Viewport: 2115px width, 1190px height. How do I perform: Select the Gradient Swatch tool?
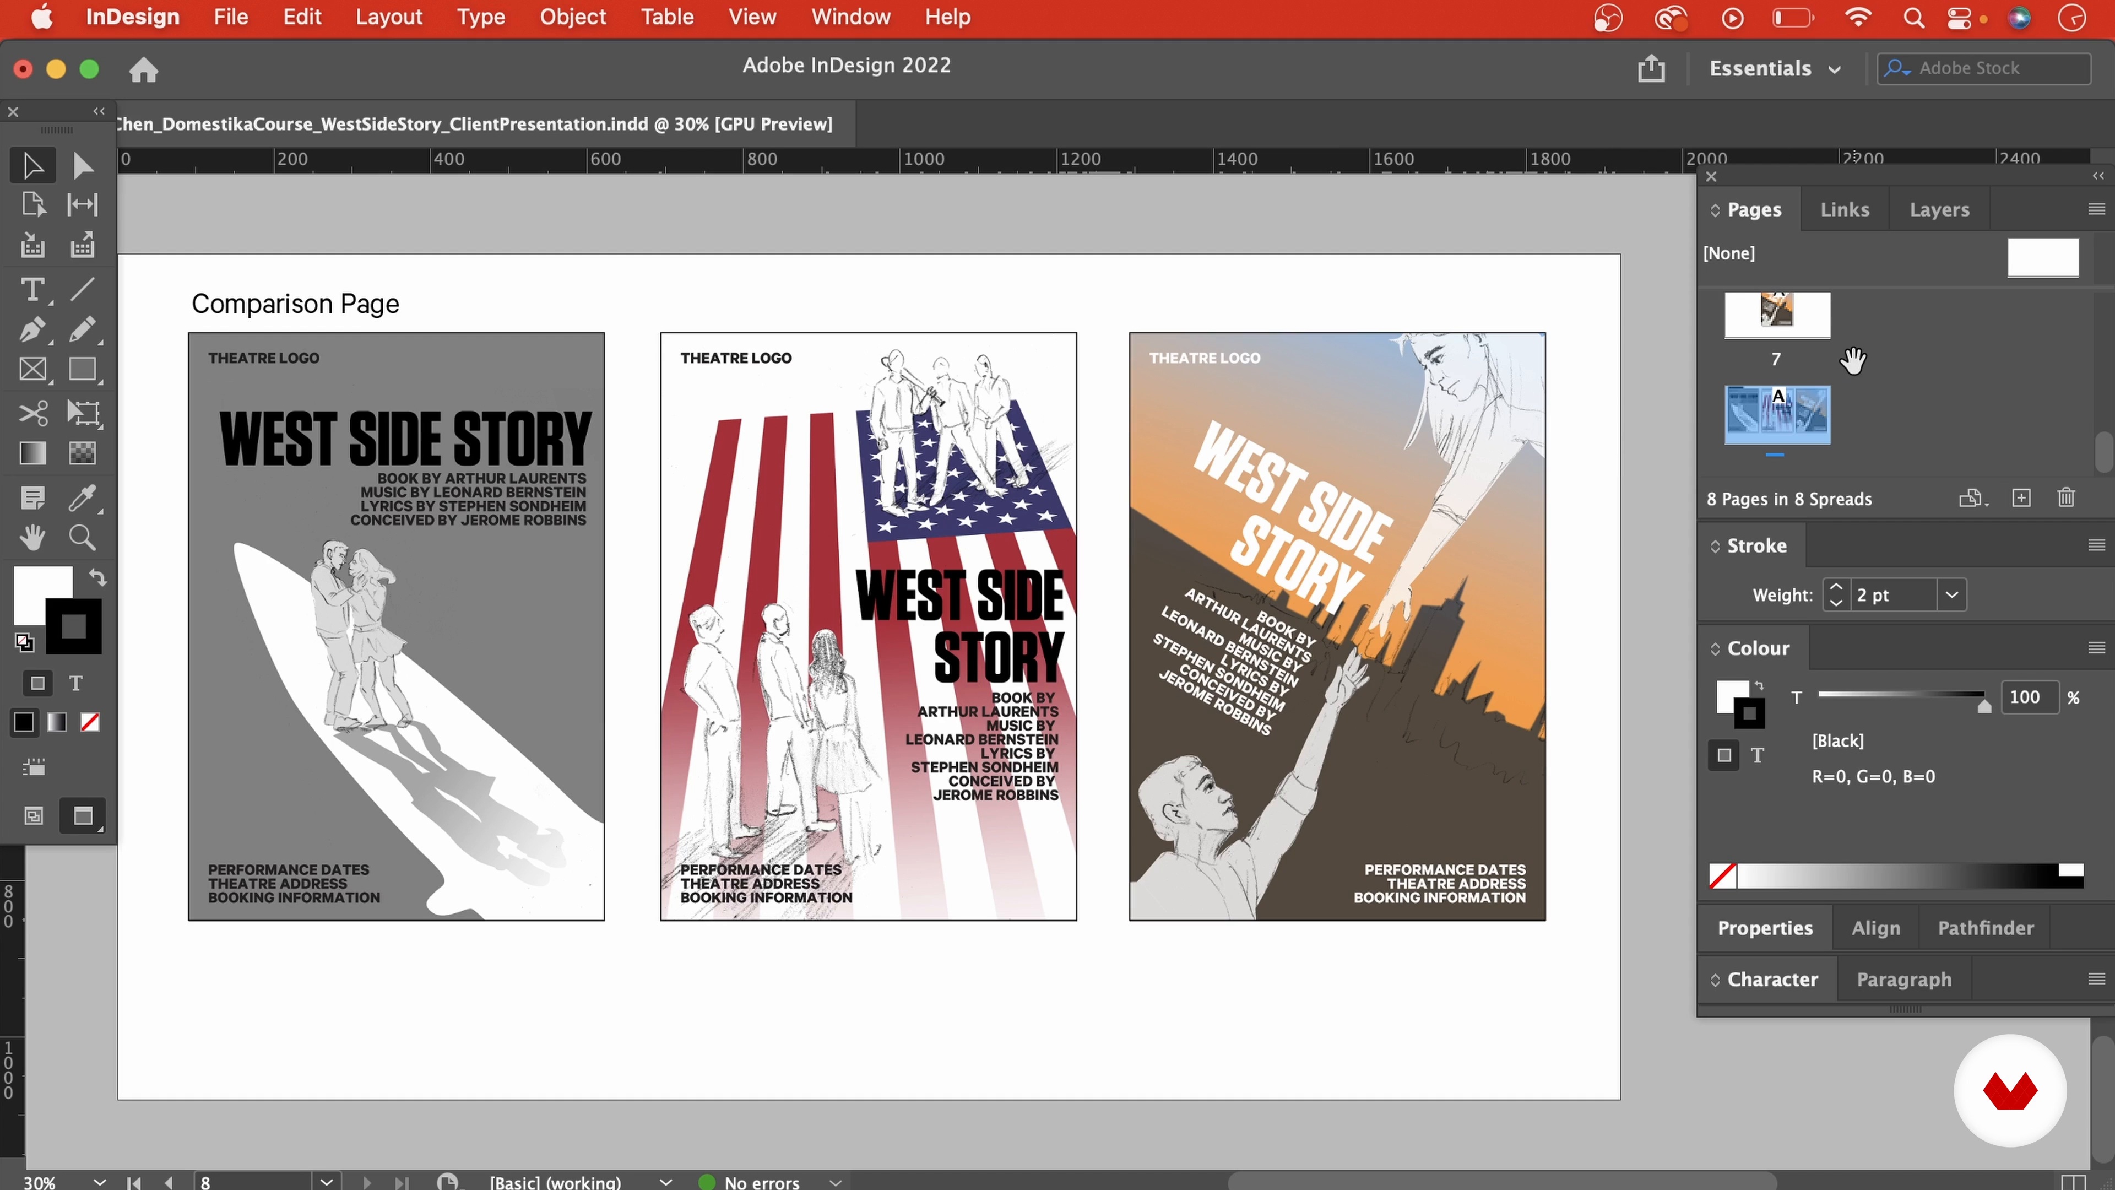[x=33, y=453]
